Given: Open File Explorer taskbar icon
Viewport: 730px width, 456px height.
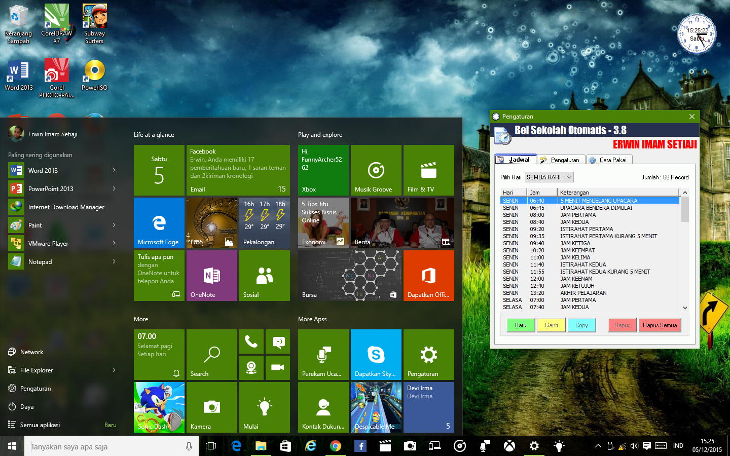Looking at the screenshot, I should pyautogui.click(x=261, y=446).
